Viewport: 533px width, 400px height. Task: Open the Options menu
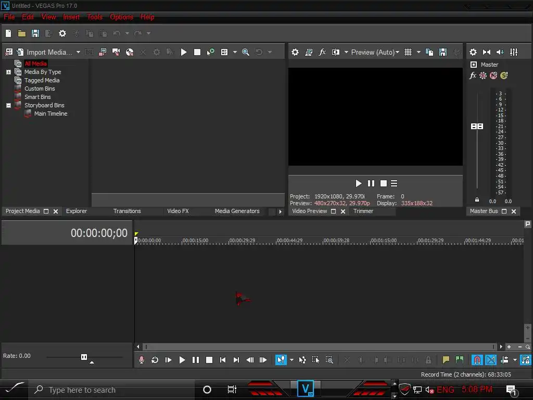(x=121, y=17)
